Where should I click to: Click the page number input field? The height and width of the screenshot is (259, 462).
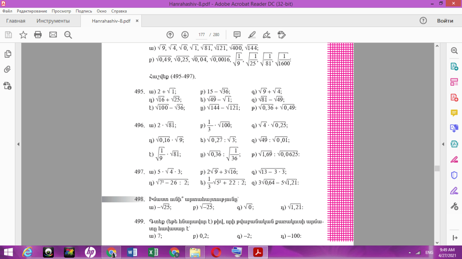[201, 35]
